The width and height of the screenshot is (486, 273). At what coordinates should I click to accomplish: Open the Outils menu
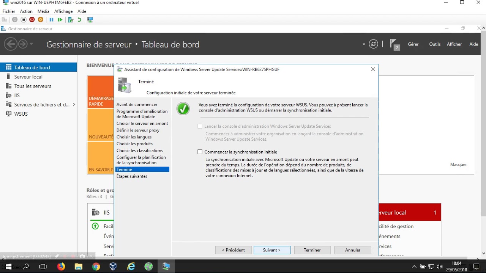coord(435,44)
